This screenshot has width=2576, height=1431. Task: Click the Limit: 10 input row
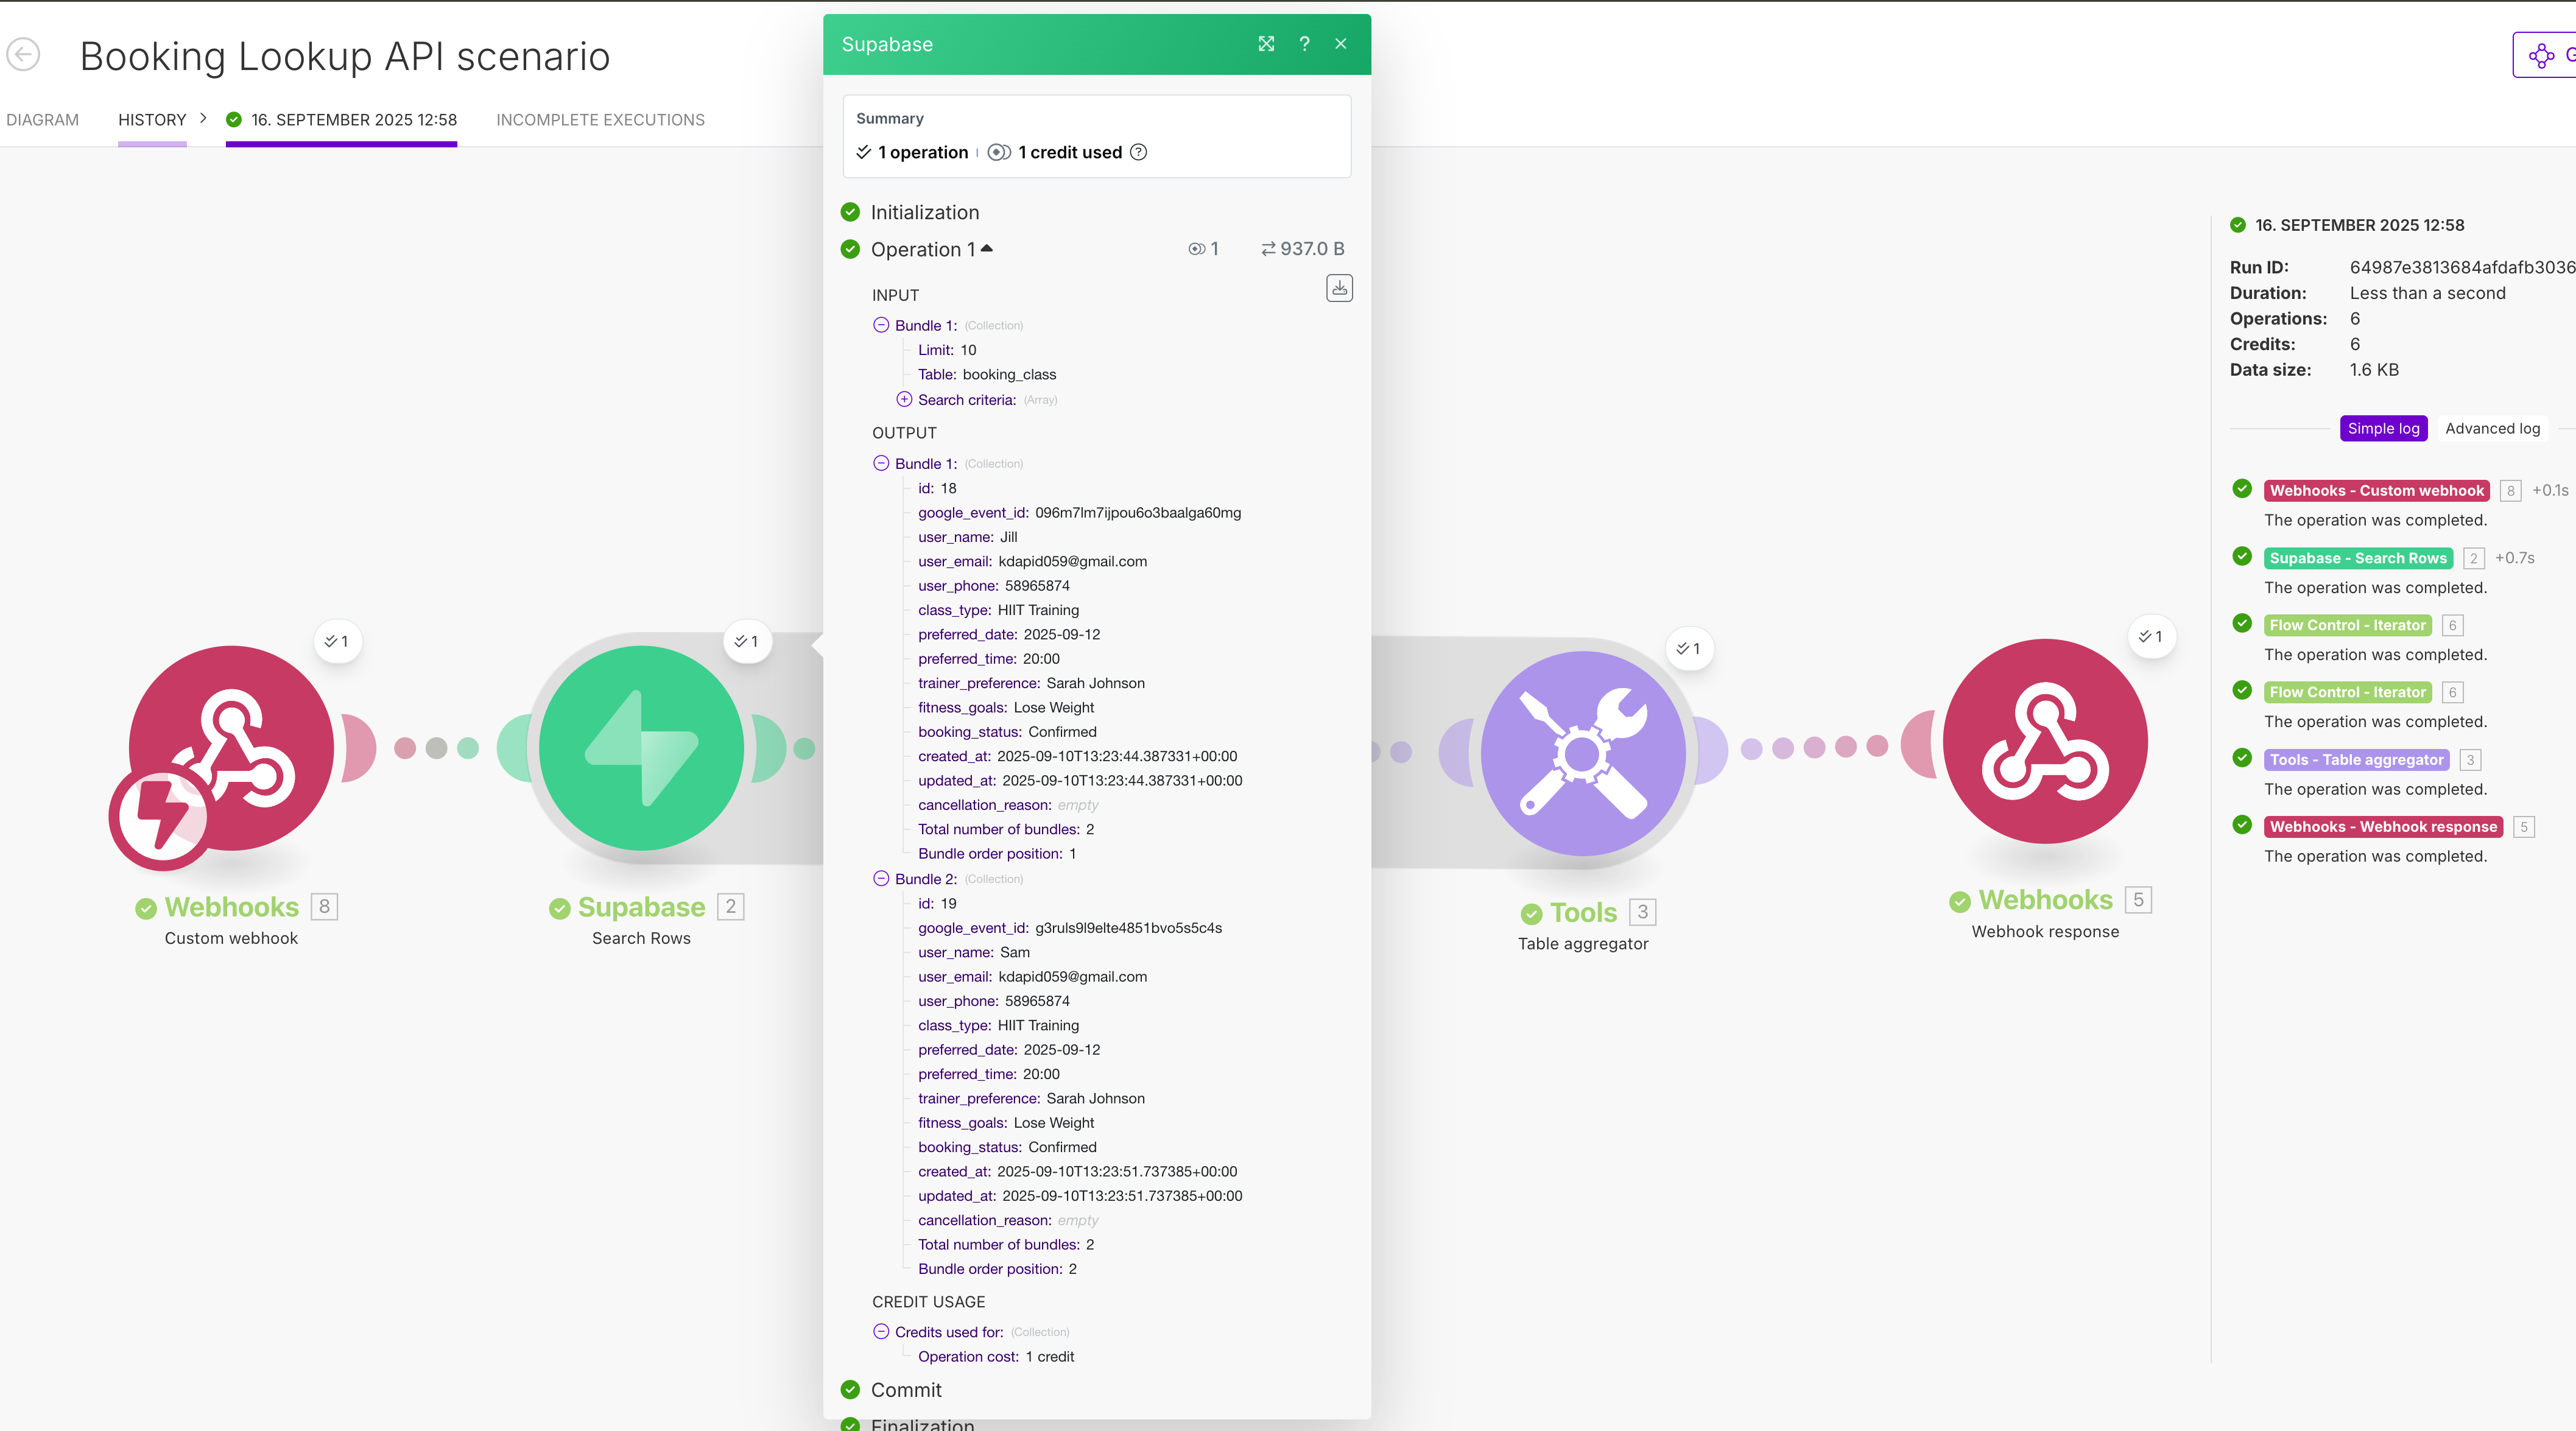point(947,350)
